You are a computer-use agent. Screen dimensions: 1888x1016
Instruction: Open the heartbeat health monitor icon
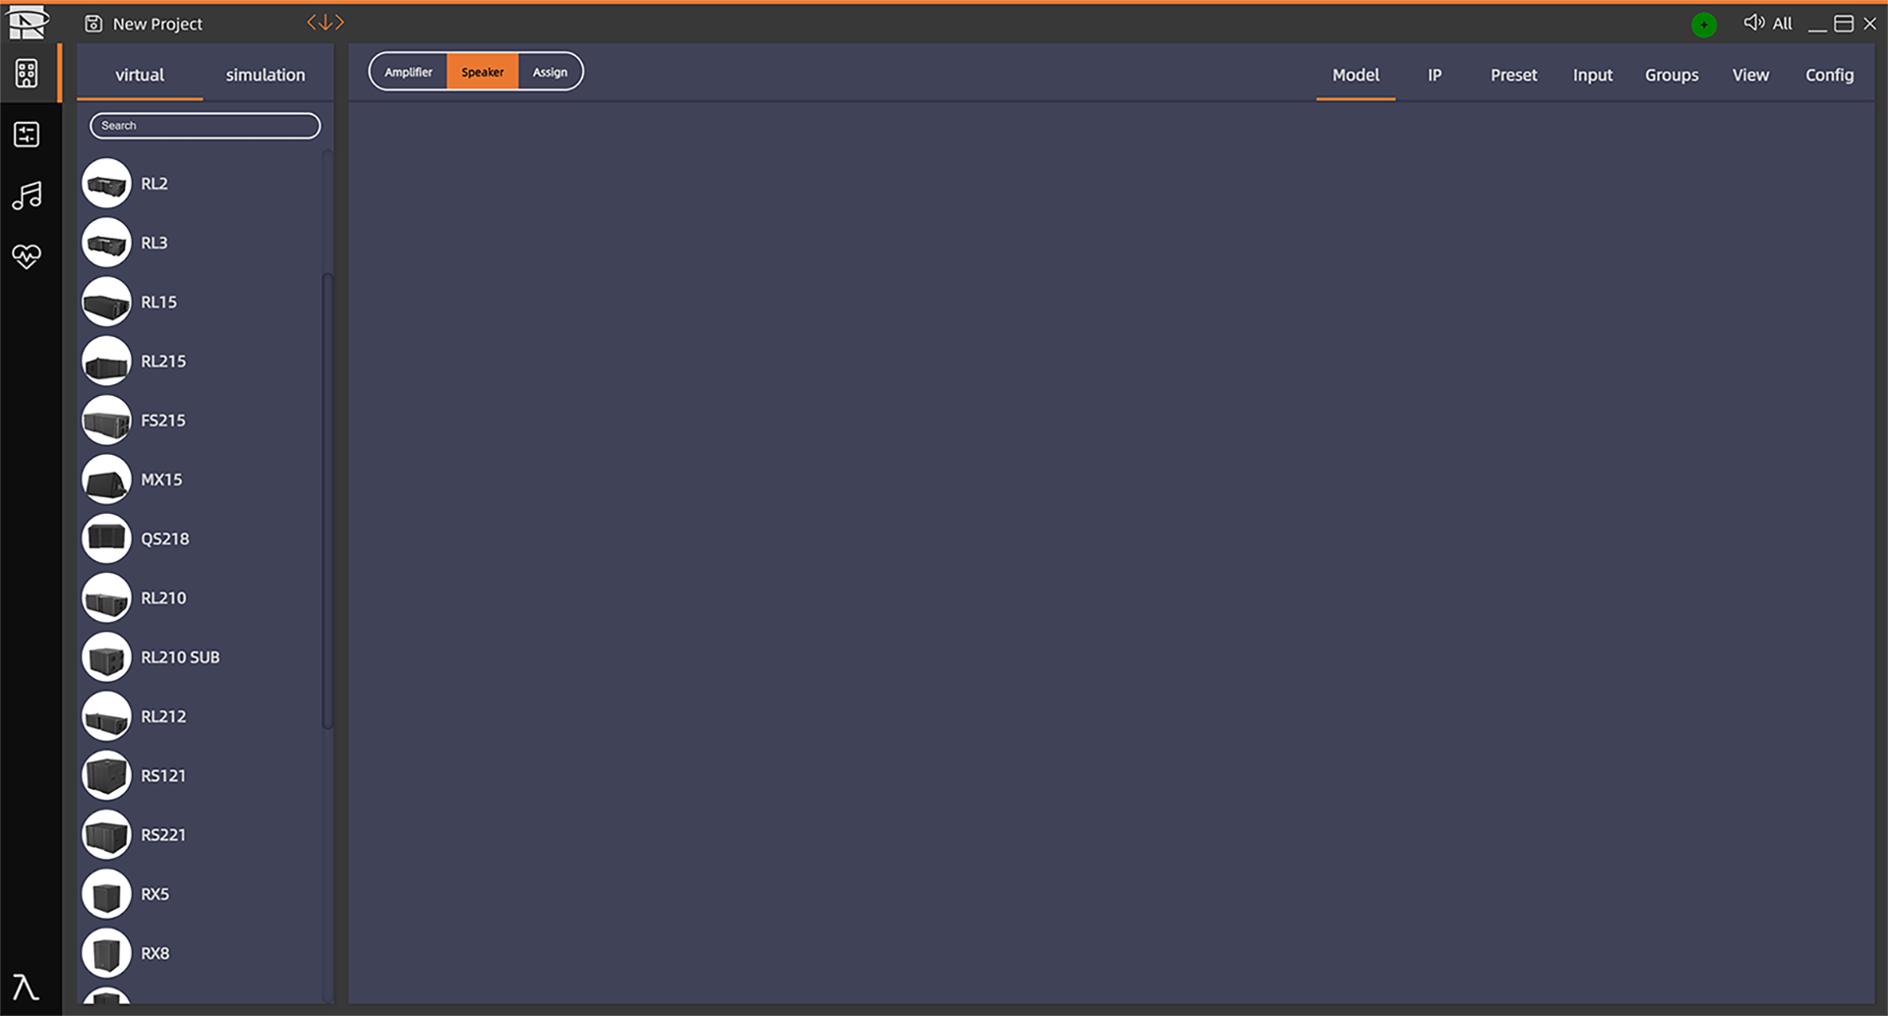(27, 256)
